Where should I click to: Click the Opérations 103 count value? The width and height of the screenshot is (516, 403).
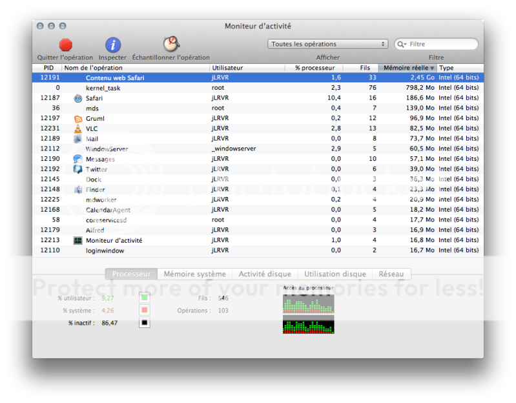tap(223, 311)
